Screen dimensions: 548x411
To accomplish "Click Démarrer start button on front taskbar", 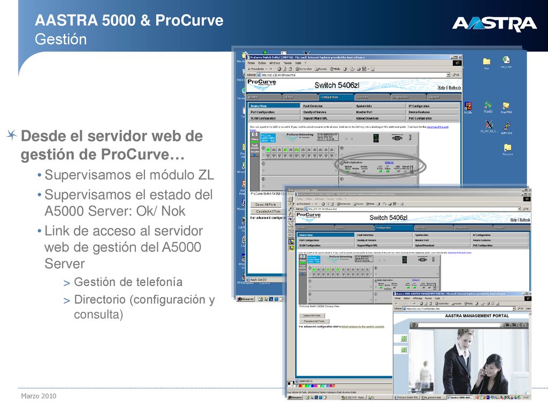I will 295,398.
